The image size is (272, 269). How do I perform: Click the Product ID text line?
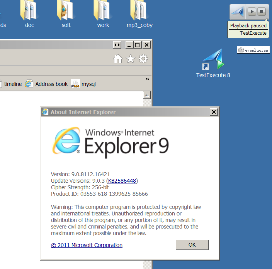99,194
